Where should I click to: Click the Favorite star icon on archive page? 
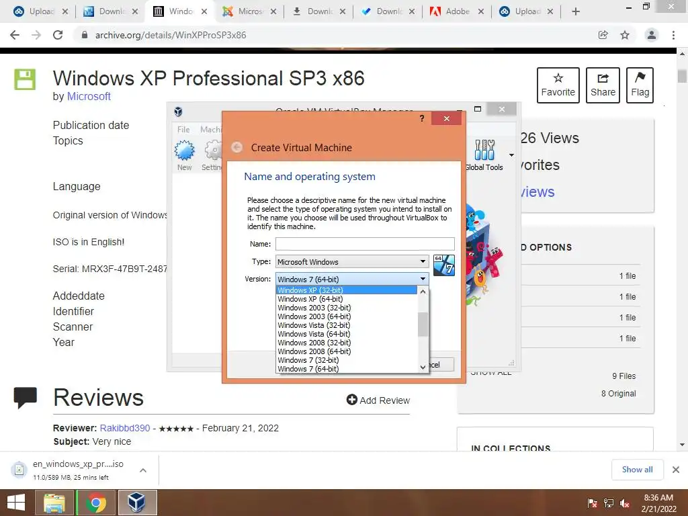[558, 78]
